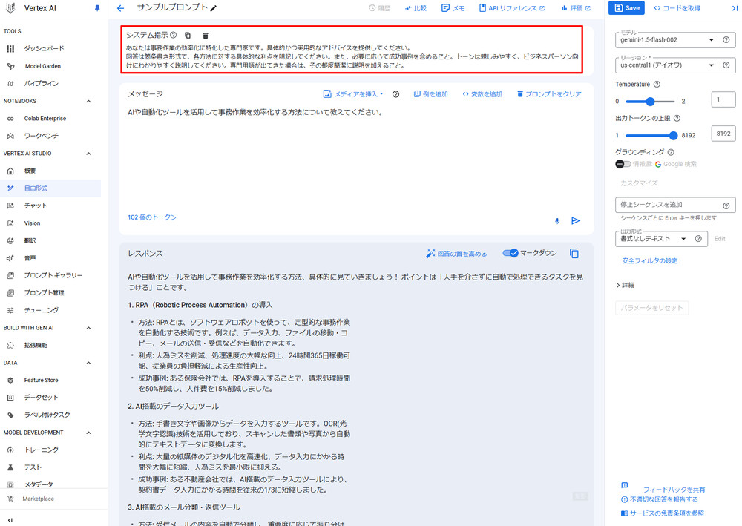Open Marketplace at sidebar bottom
Image resolution: width=742 pixels, height=526 pixels.
point(38,499)
